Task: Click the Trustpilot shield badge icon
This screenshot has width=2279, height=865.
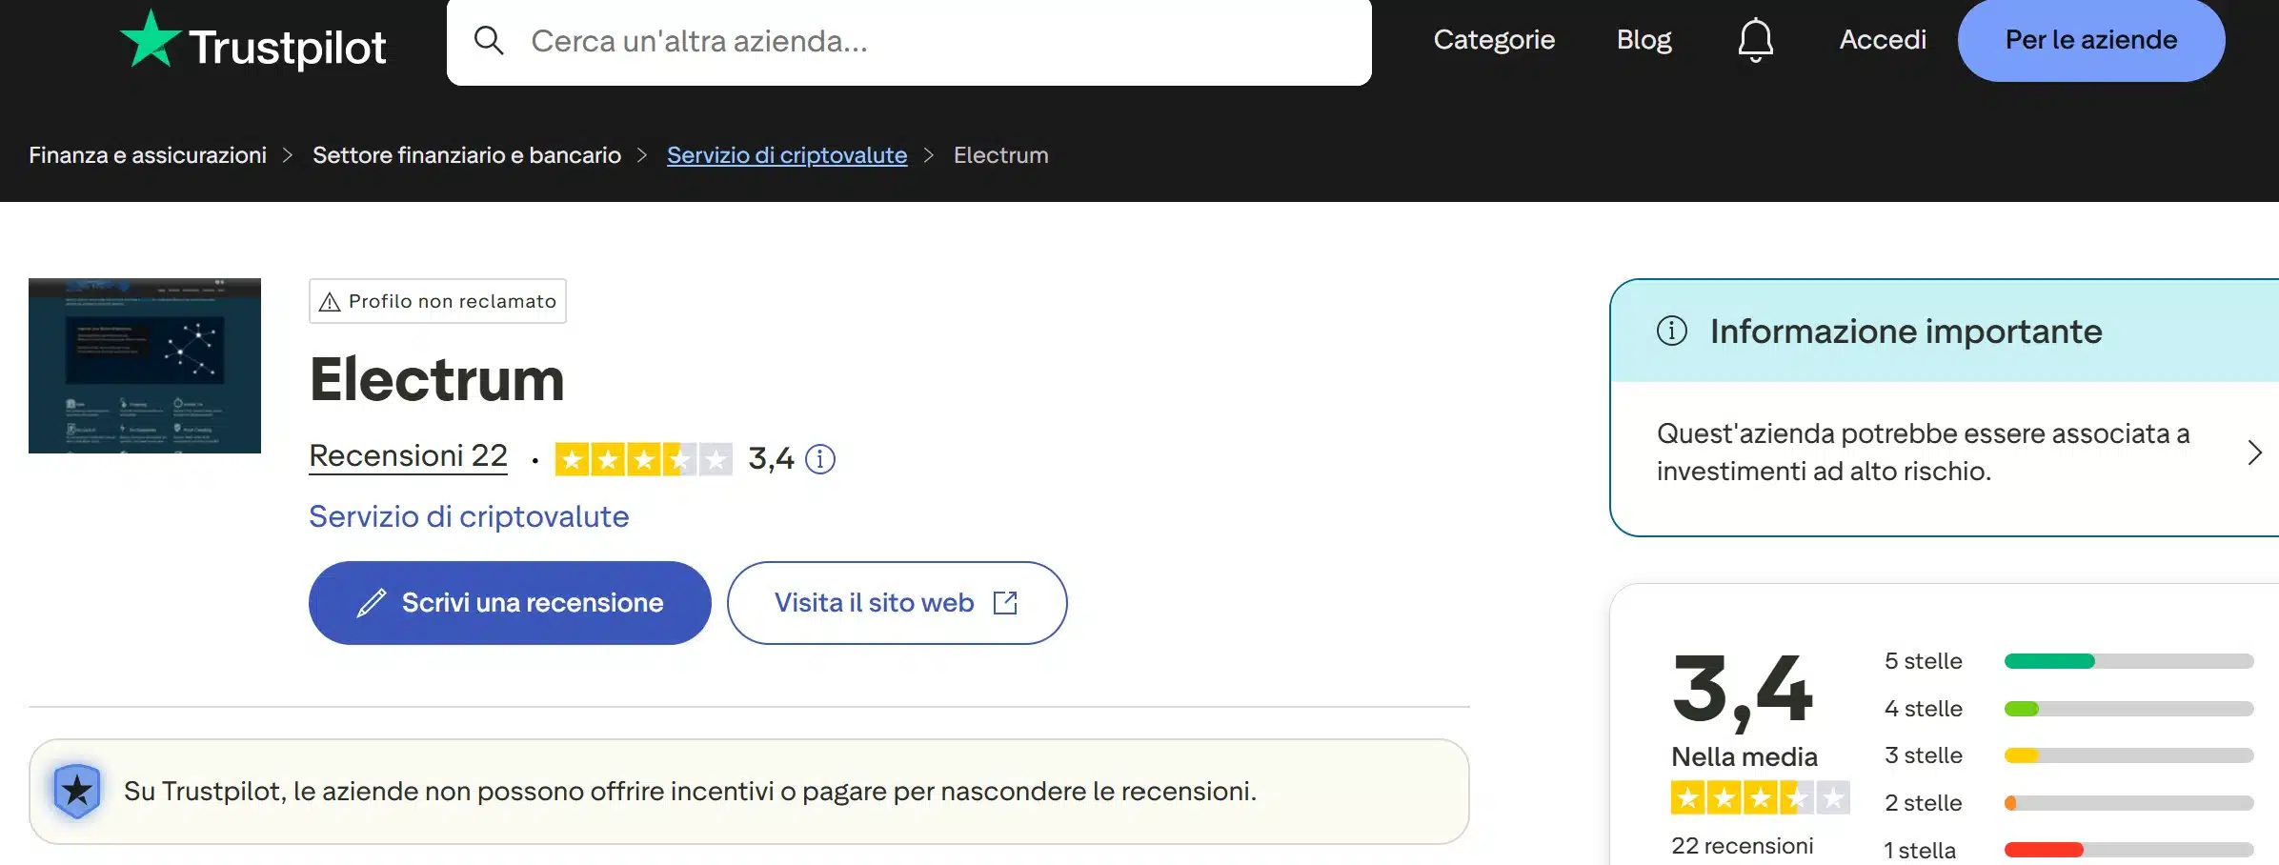Action: point(77,789)
